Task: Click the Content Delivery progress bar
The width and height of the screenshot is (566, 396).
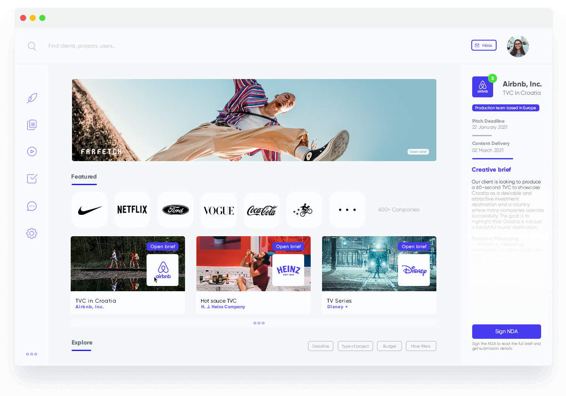Action: point(493,158)
